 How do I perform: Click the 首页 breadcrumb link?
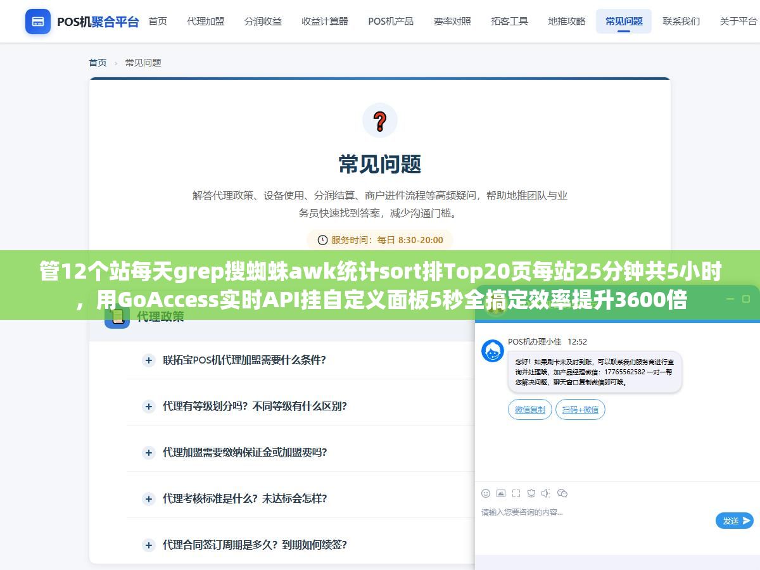coord(98,63)
